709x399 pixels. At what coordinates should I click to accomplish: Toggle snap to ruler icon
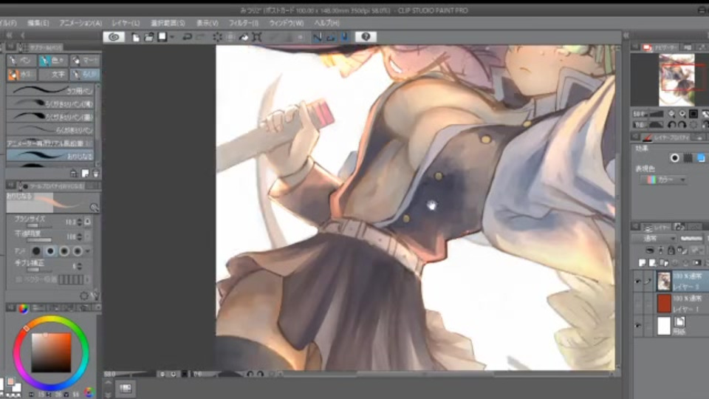pyautogui.click(x=318, y=37)
